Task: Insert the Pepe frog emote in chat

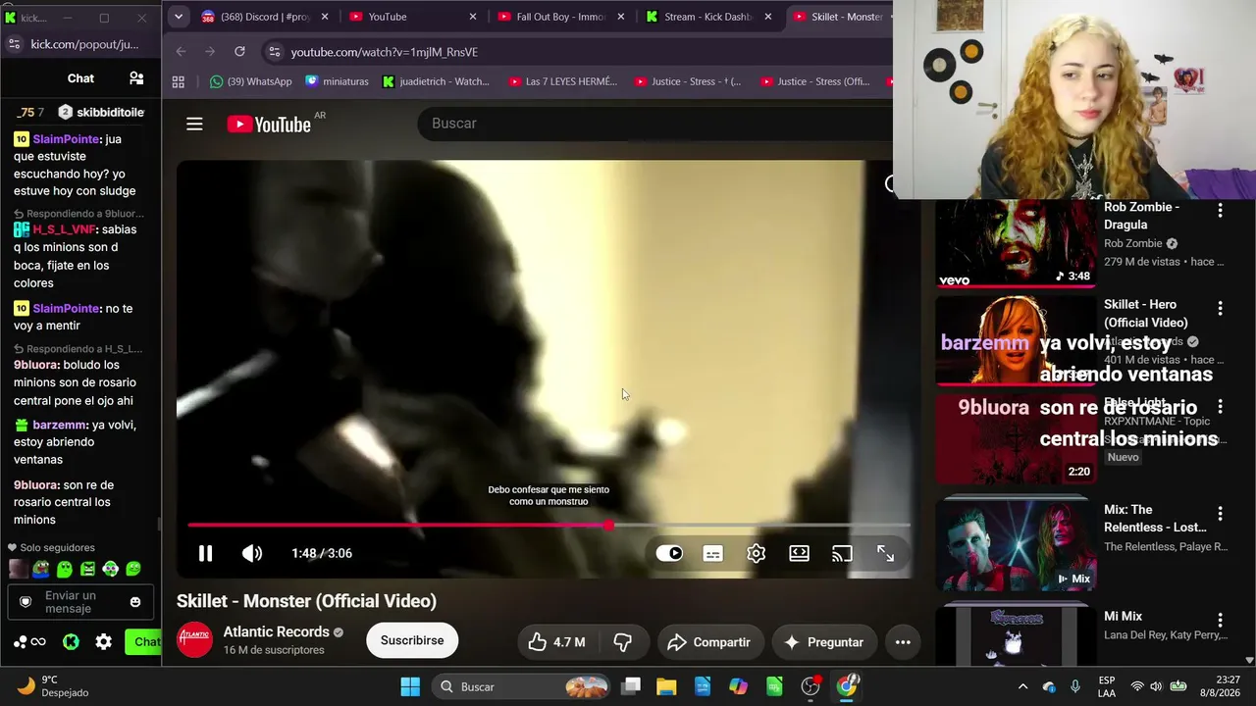Action: (41, 569)
